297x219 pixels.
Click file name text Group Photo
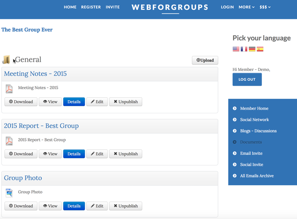click(30, 192)
